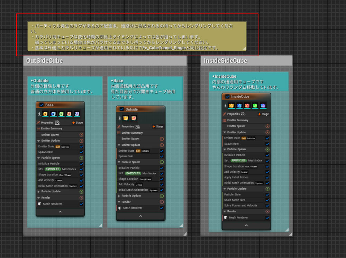Click the Emitter Summary list icon in Outside emitter
346x258 pixels.
(119, 133)
